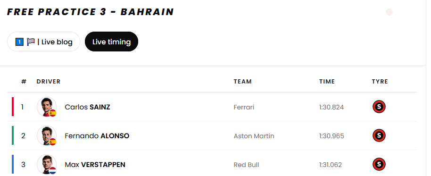The width and height of the screenshot is (431, 176).
Task: Click Carlos Sainz driver avatar
Action: tap(47, 107)
